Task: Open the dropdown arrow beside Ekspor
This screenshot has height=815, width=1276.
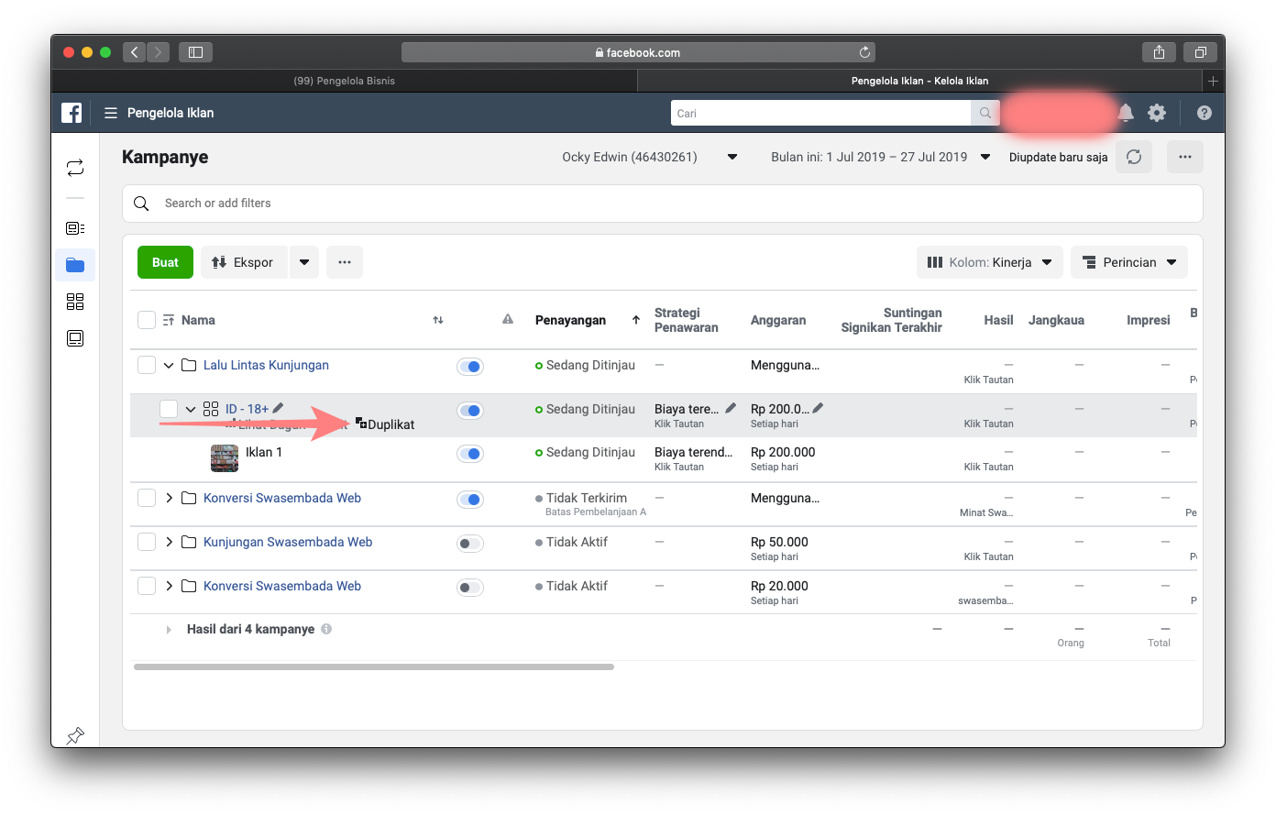Action: (x=304, y=262)
